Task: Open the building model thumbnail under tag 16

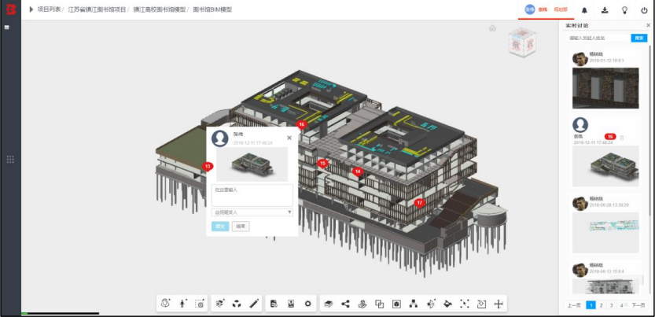Action: [605, 166]
